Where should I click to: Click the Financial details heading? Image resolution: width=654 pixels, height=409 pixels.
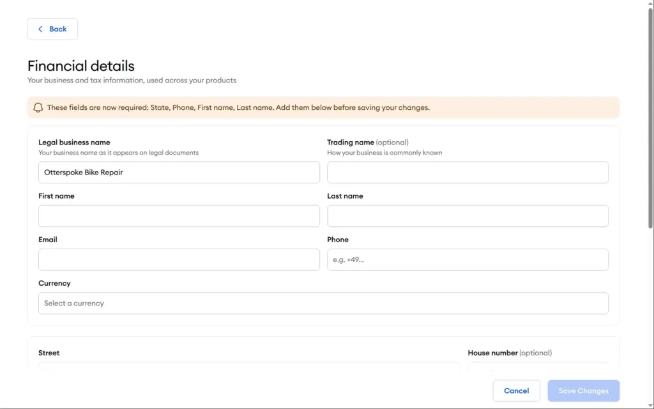pyautogui.click(x=81, y=66)
